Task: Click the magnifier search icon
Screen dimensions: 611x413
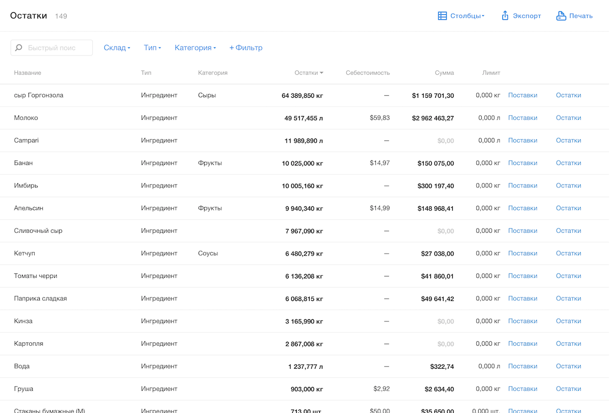Action: (x=19, y=48)
